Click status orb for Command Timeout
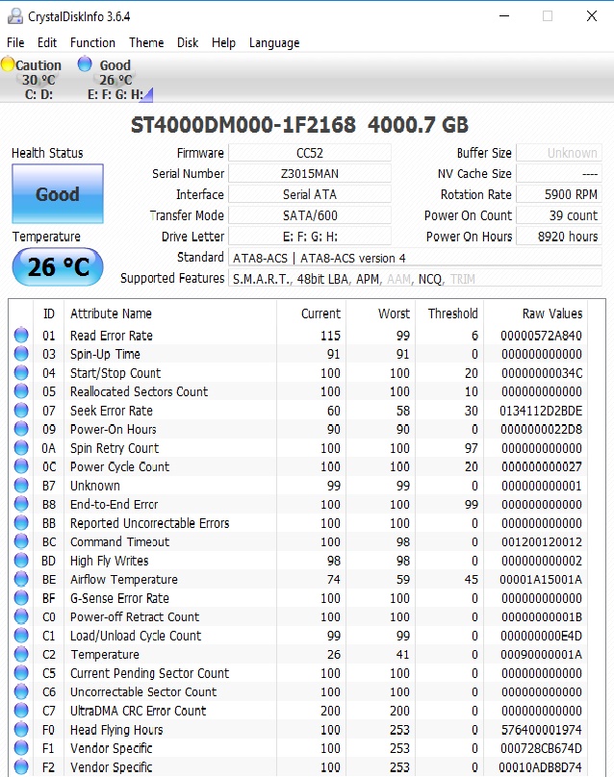Image resolution: width=614 pixels, height=777 pixels. coord(21,541)
